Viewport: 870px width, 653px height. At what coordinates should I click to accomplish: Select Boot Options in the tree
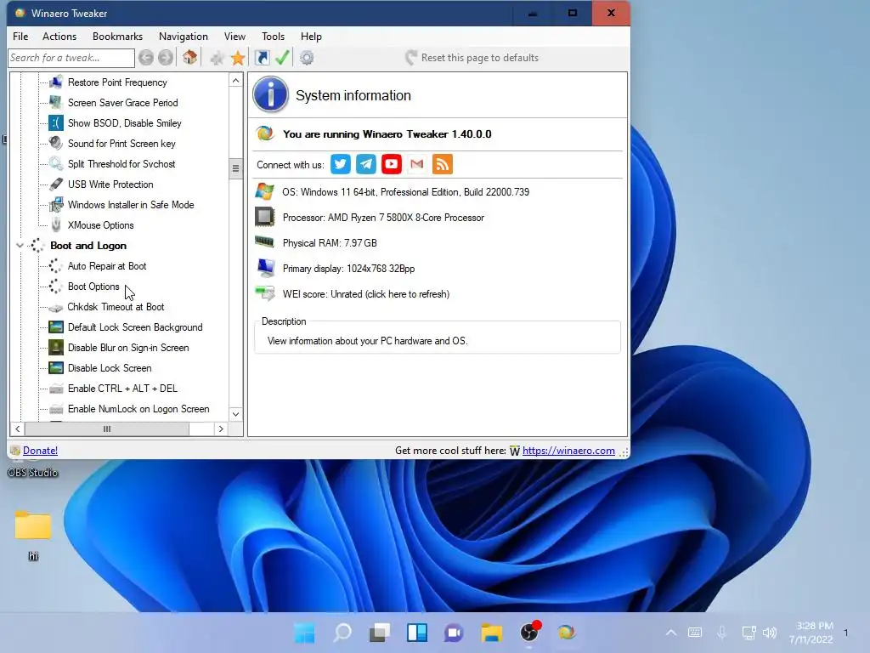pyautogui.click(x=93, y=287)
